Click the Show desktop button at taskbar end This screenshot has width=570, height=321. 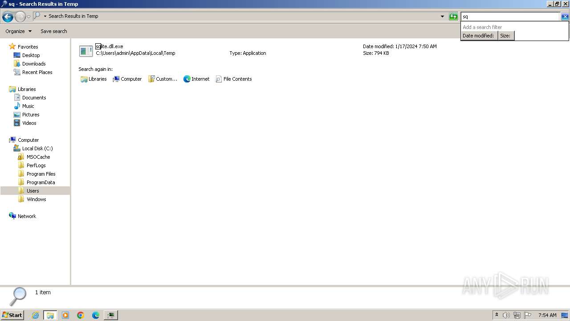point(565,315)
